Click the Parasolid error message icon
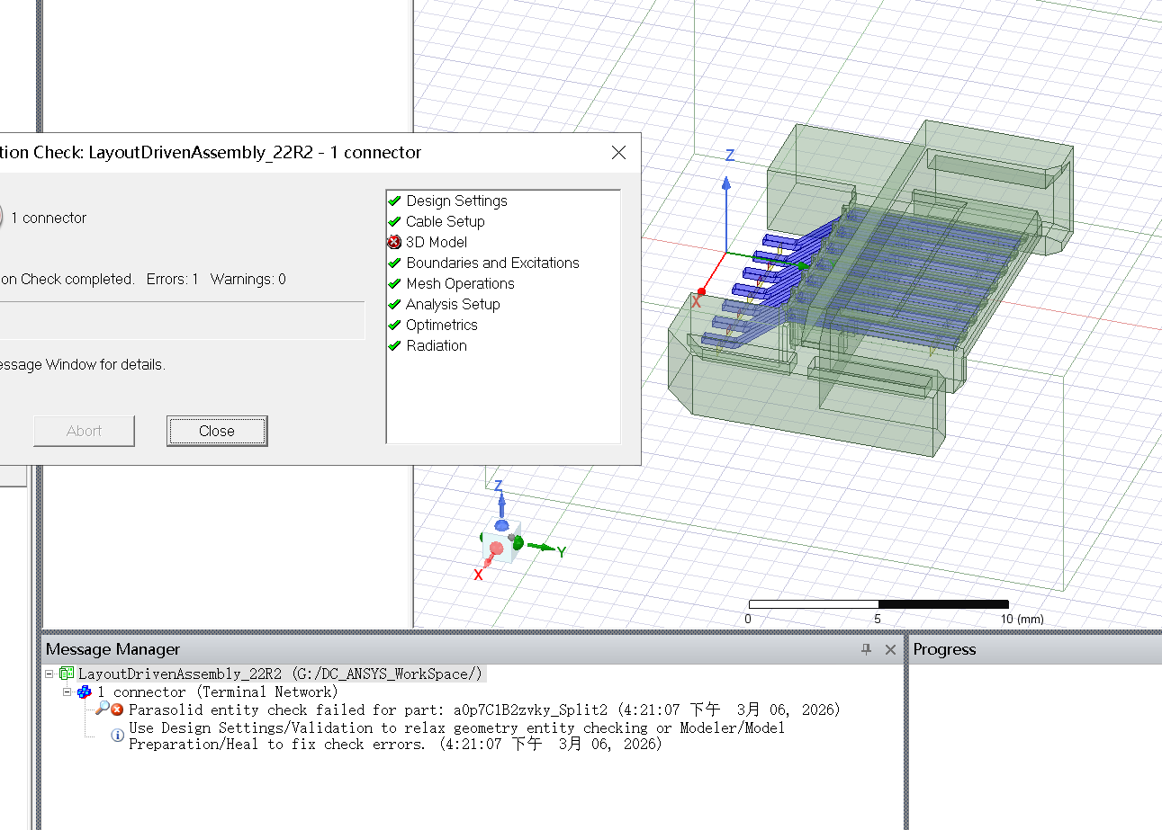Viewport: 1162px width, 830px height. (x=117, y=710)
